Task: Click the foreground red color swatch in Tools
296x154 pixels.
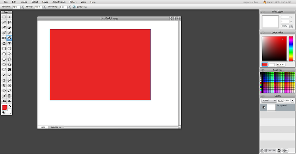Action: pyautogui.click(x=5, y=107)
